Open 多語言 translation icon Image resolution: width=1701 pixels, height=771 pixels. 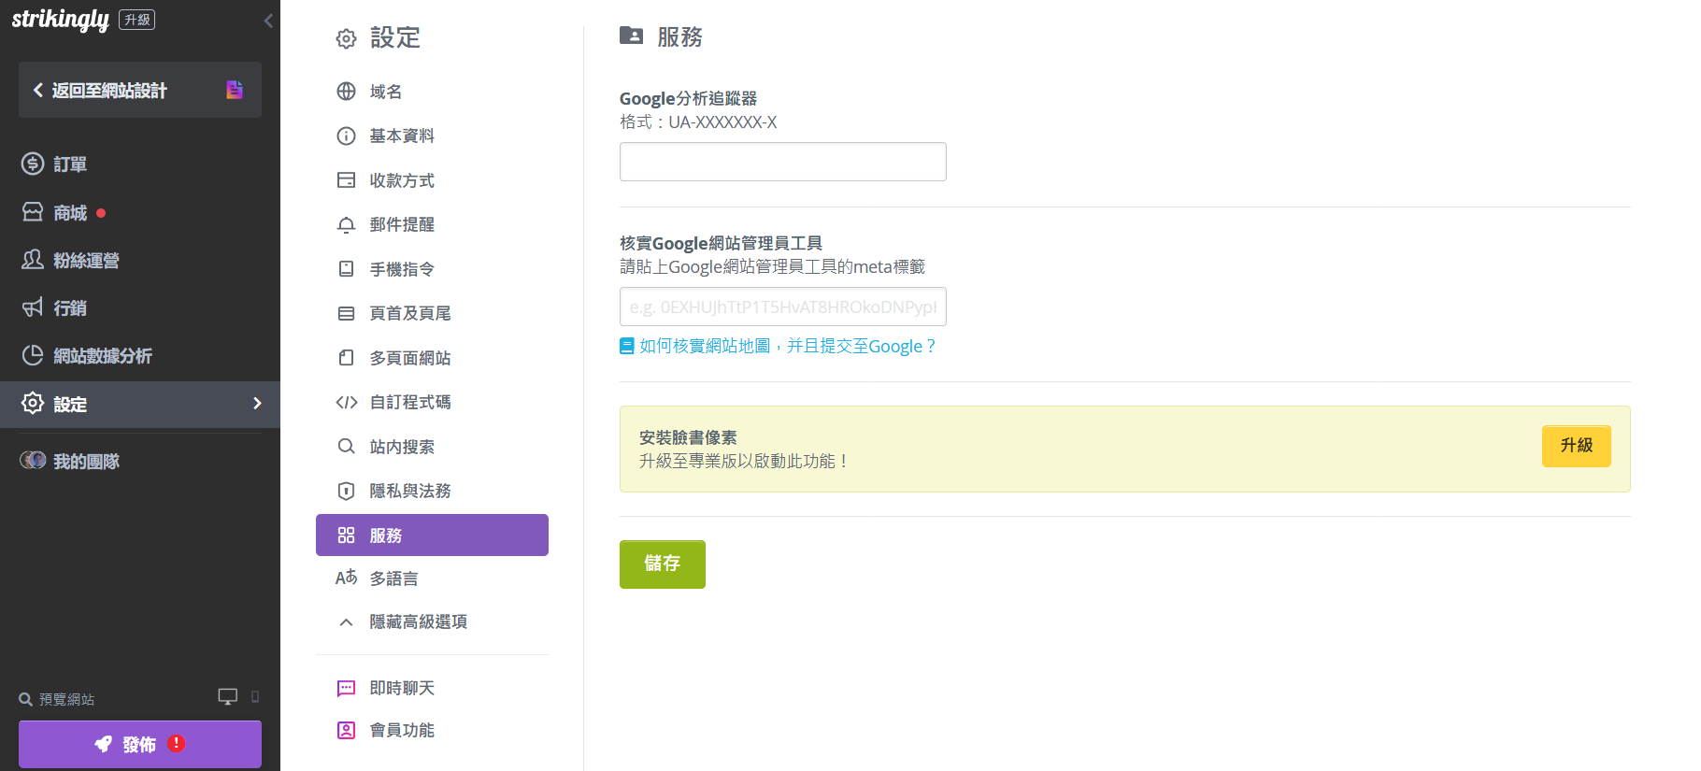[347, 578]
